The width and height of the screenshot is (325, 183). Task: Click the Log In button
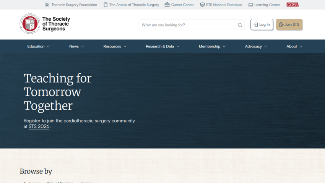(x=262, y=25)
